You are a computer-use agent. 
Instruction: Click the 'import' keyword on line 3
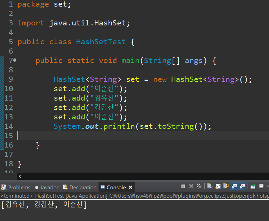31,23
